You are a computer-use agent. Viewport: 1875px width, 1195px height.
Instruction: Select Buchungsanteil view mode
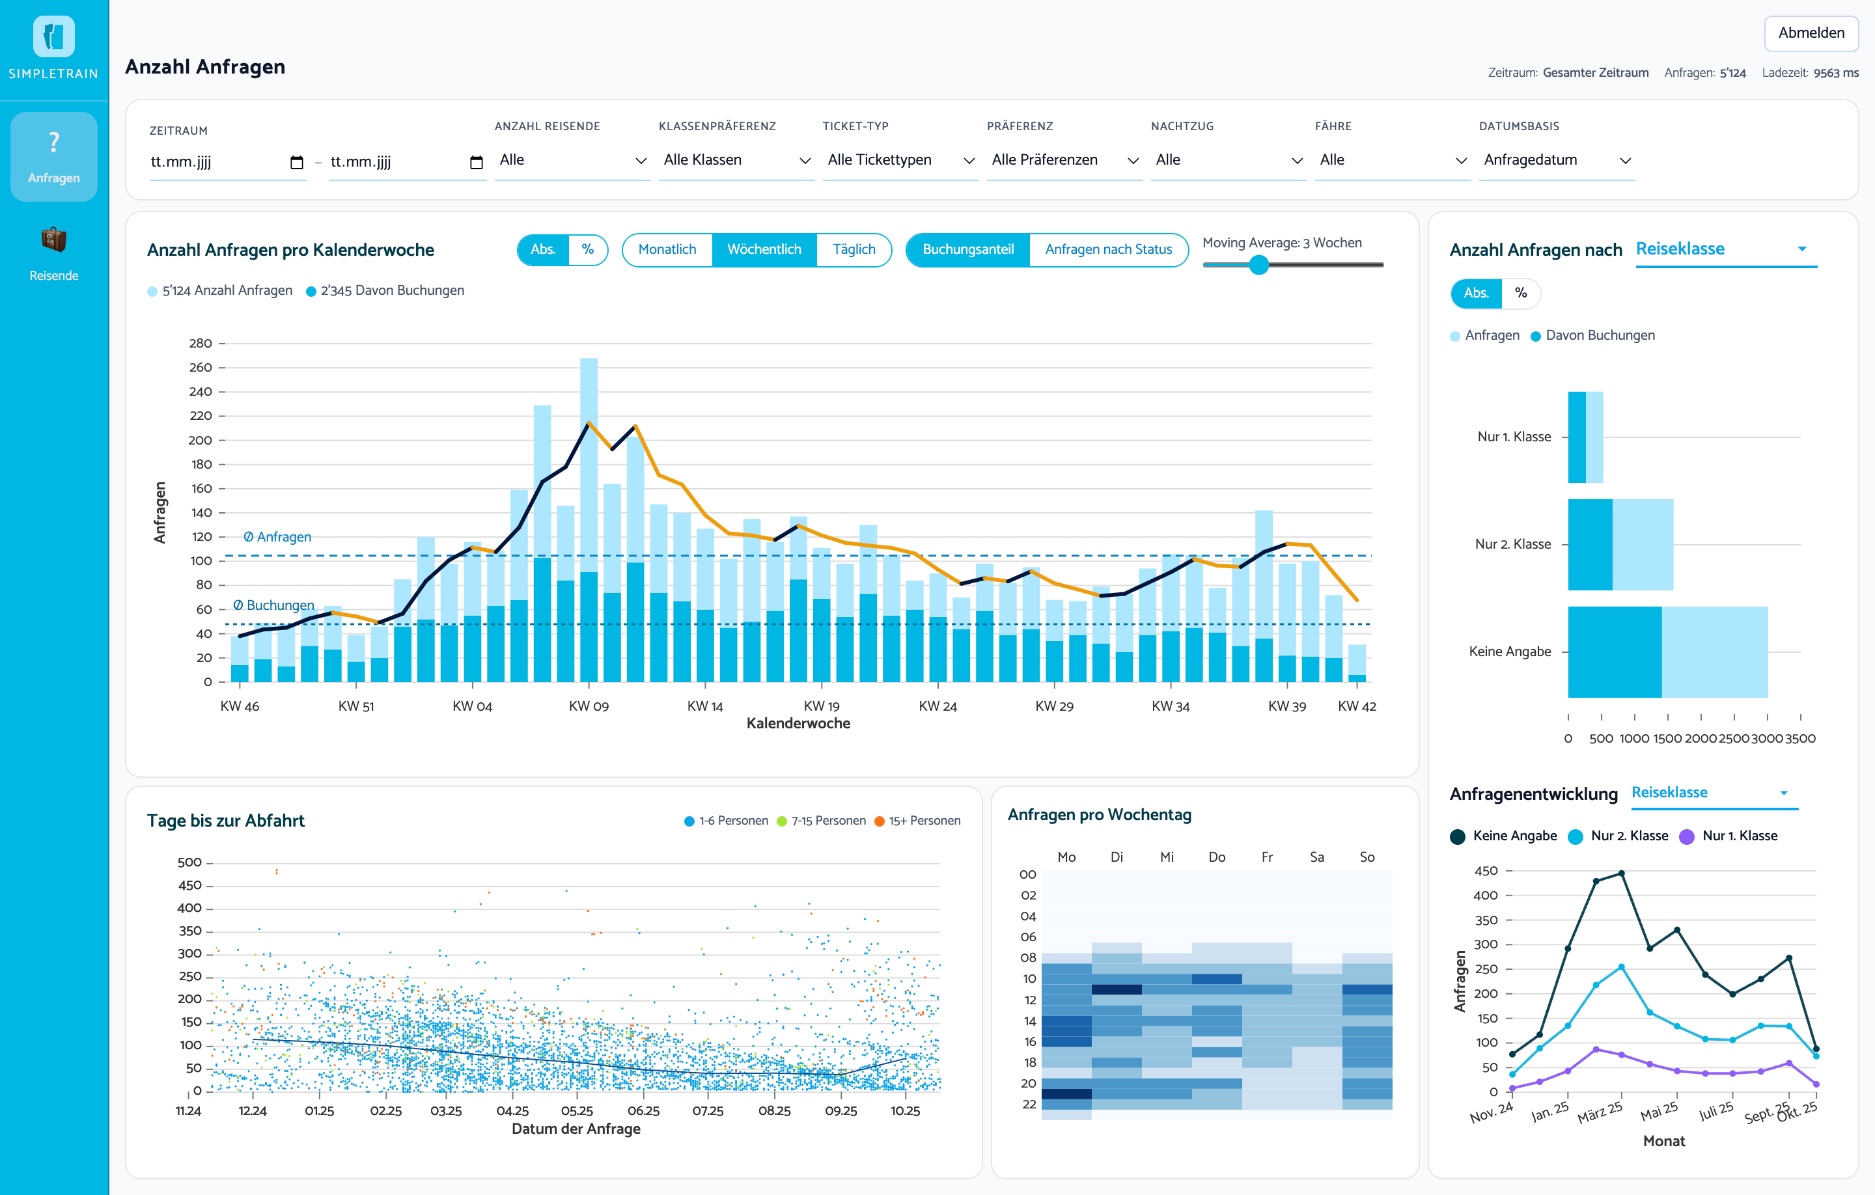[x=968, y=250]
